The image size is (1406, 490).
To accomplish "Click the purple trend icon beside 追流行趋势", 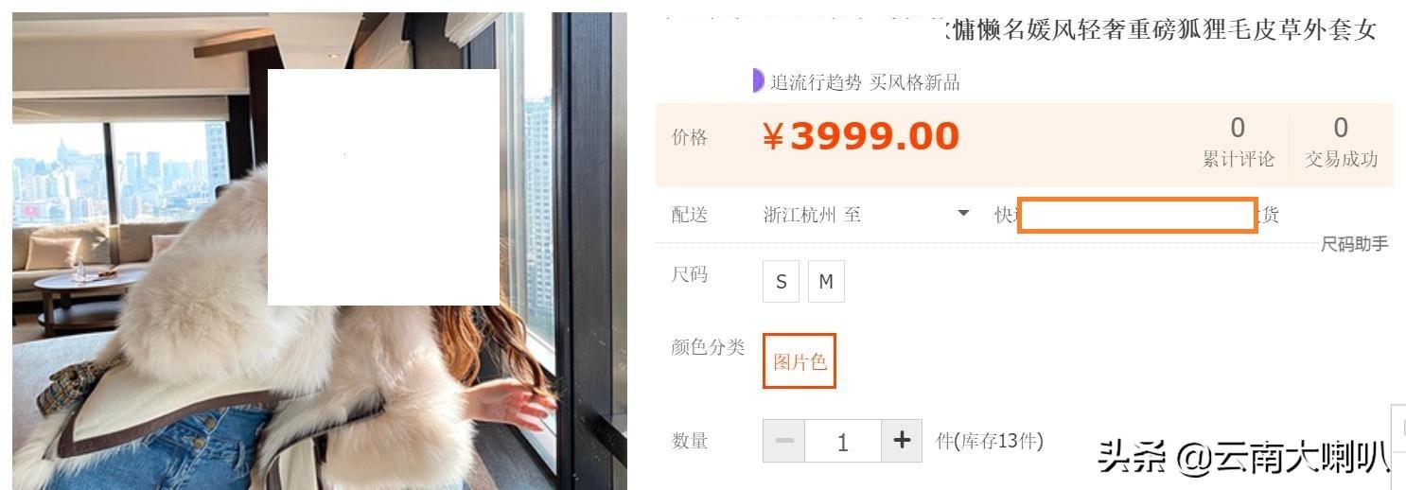I will [x=758, y=81].
